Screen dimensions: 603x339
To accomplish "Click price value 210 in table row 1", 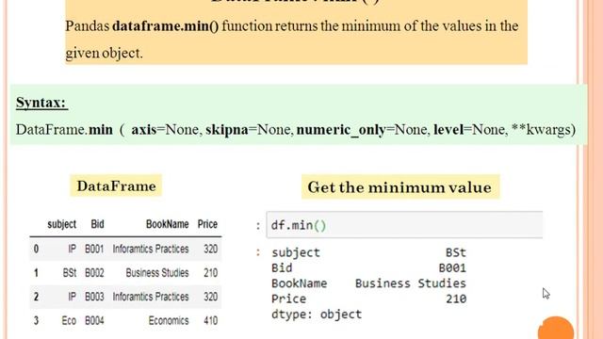I will [210, 273].
